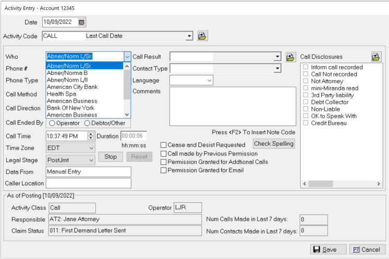
Task: Click into the Comments text box
Action: pos(232,107)
